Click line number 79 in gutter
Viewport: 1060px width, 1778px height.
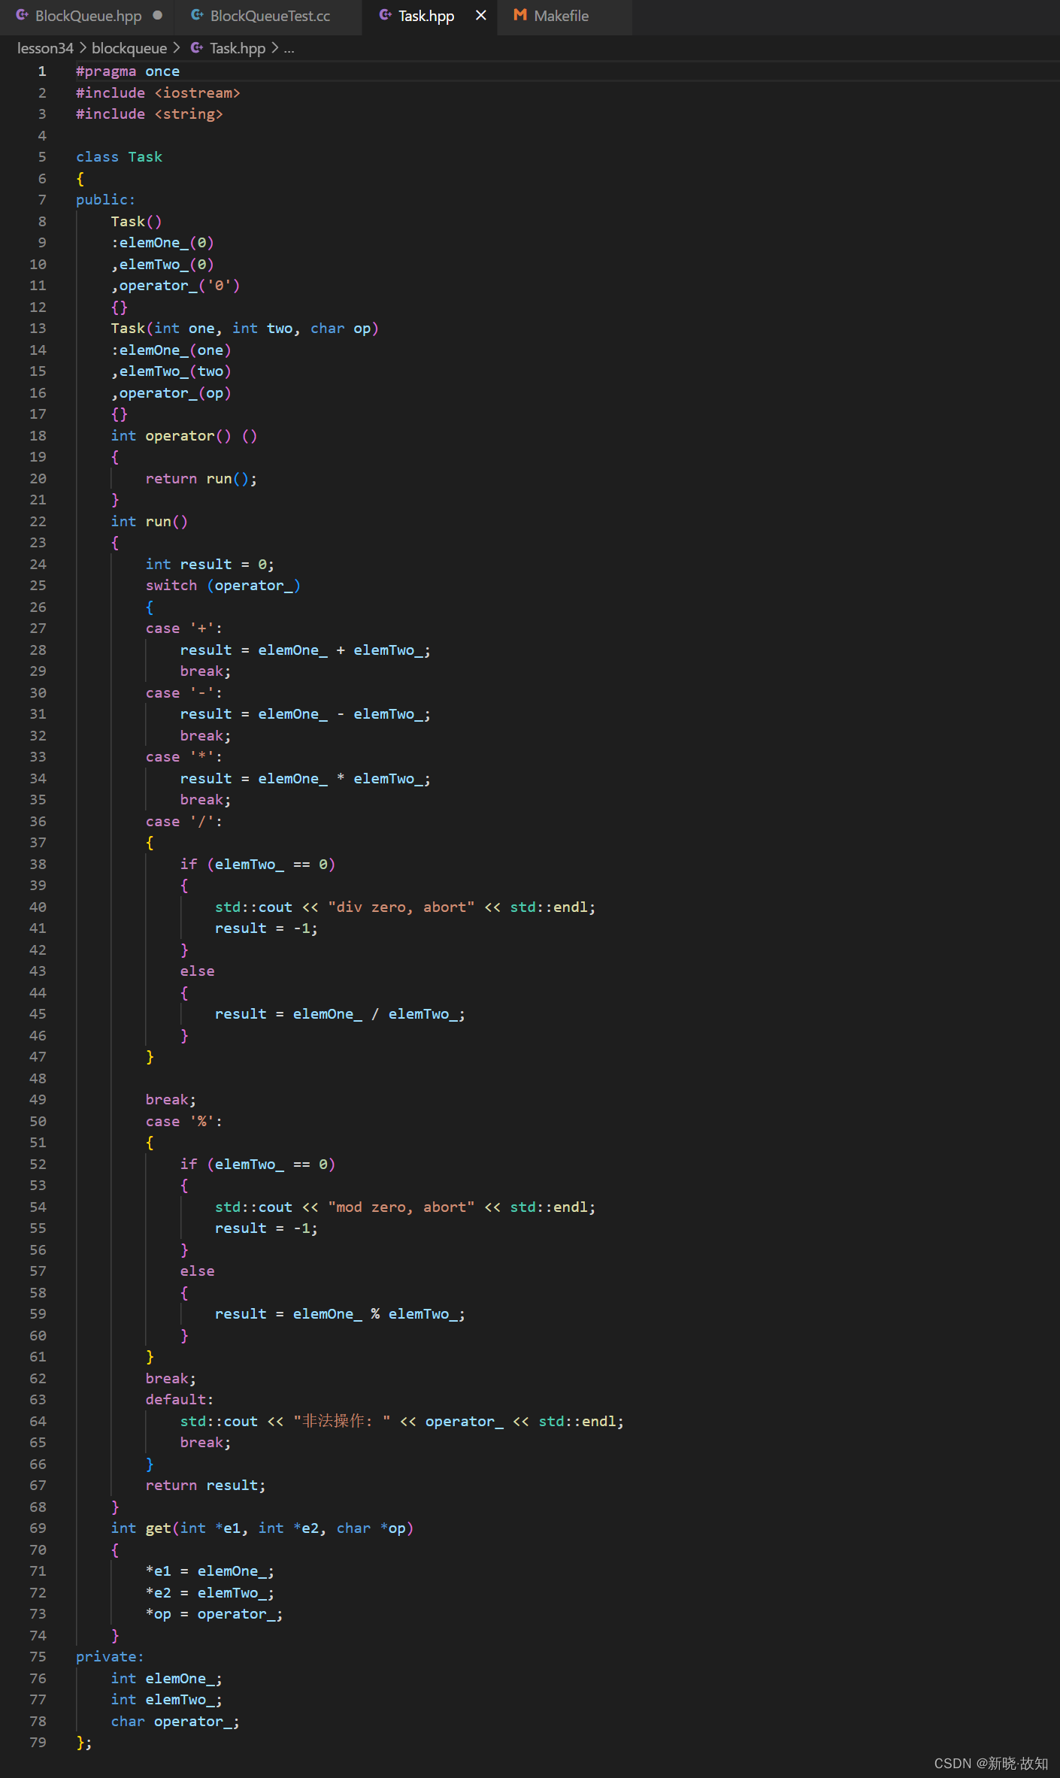(38, 1743)
